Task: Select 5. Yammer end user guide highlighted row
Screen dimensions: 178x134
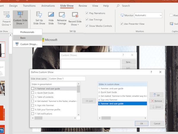Action: 123,103
